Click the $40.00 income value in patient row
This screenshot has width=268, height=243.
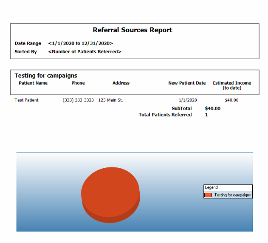pos(231,100)
